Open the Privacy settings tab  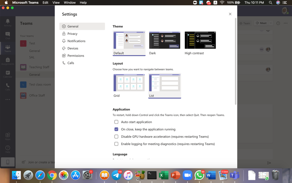tap(82, 34)
